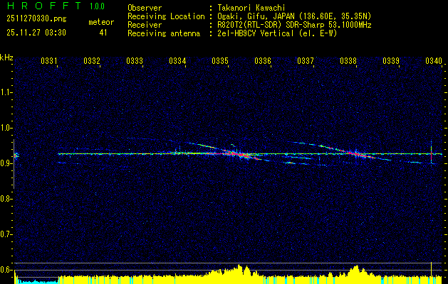The image size is (448, 284).
Task: Click the kHz axis unit label
Action: pyautogui.click(x=6, y=58)
